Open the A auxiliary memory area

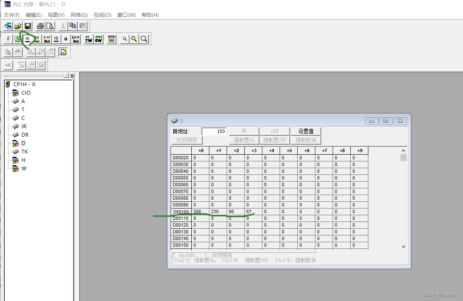coord(23,101)
